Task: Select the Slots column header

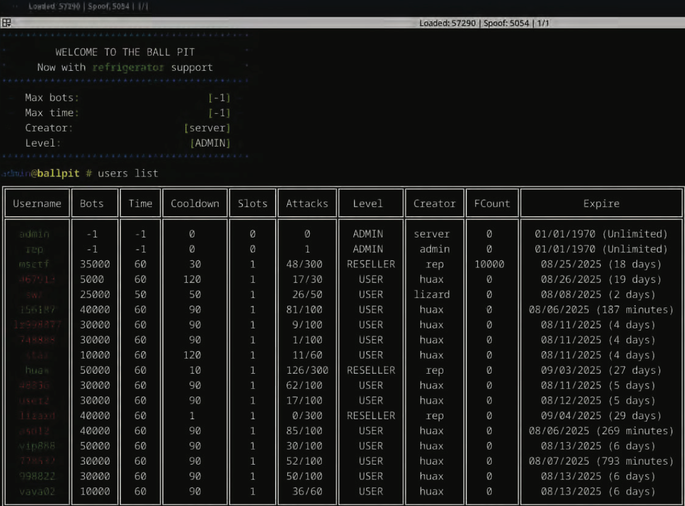Action: point(252,204)
